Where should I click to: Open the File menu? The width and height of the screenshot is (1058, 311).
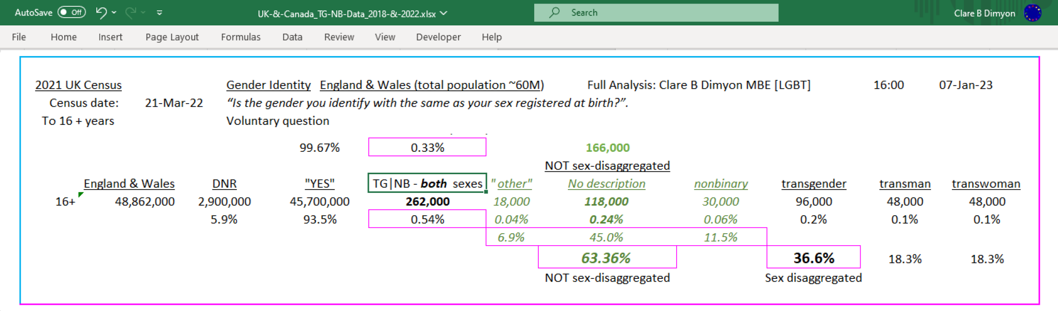click(19, 37)
